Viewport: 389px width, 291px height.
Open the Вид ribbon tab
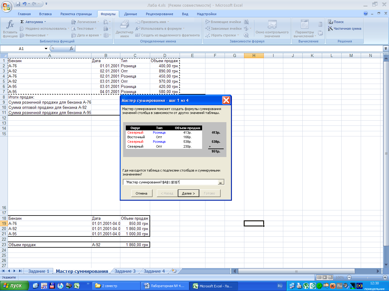(185, 14)
